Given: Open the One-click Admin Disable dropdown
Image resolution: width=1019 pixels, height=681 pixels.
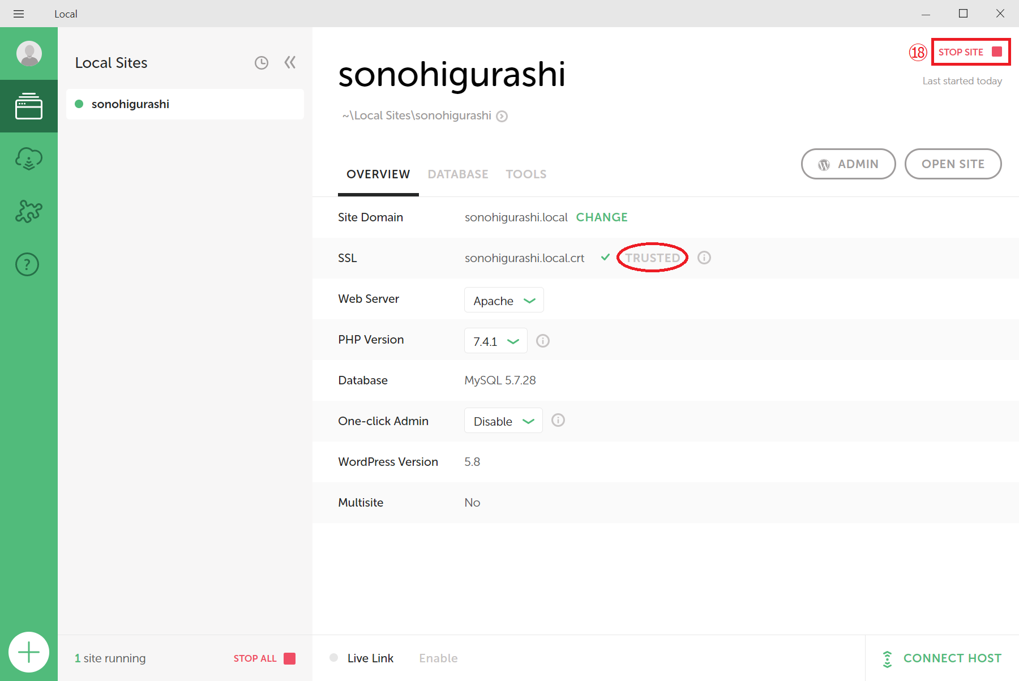Looking at the screenshot, I should coord(503,421).
